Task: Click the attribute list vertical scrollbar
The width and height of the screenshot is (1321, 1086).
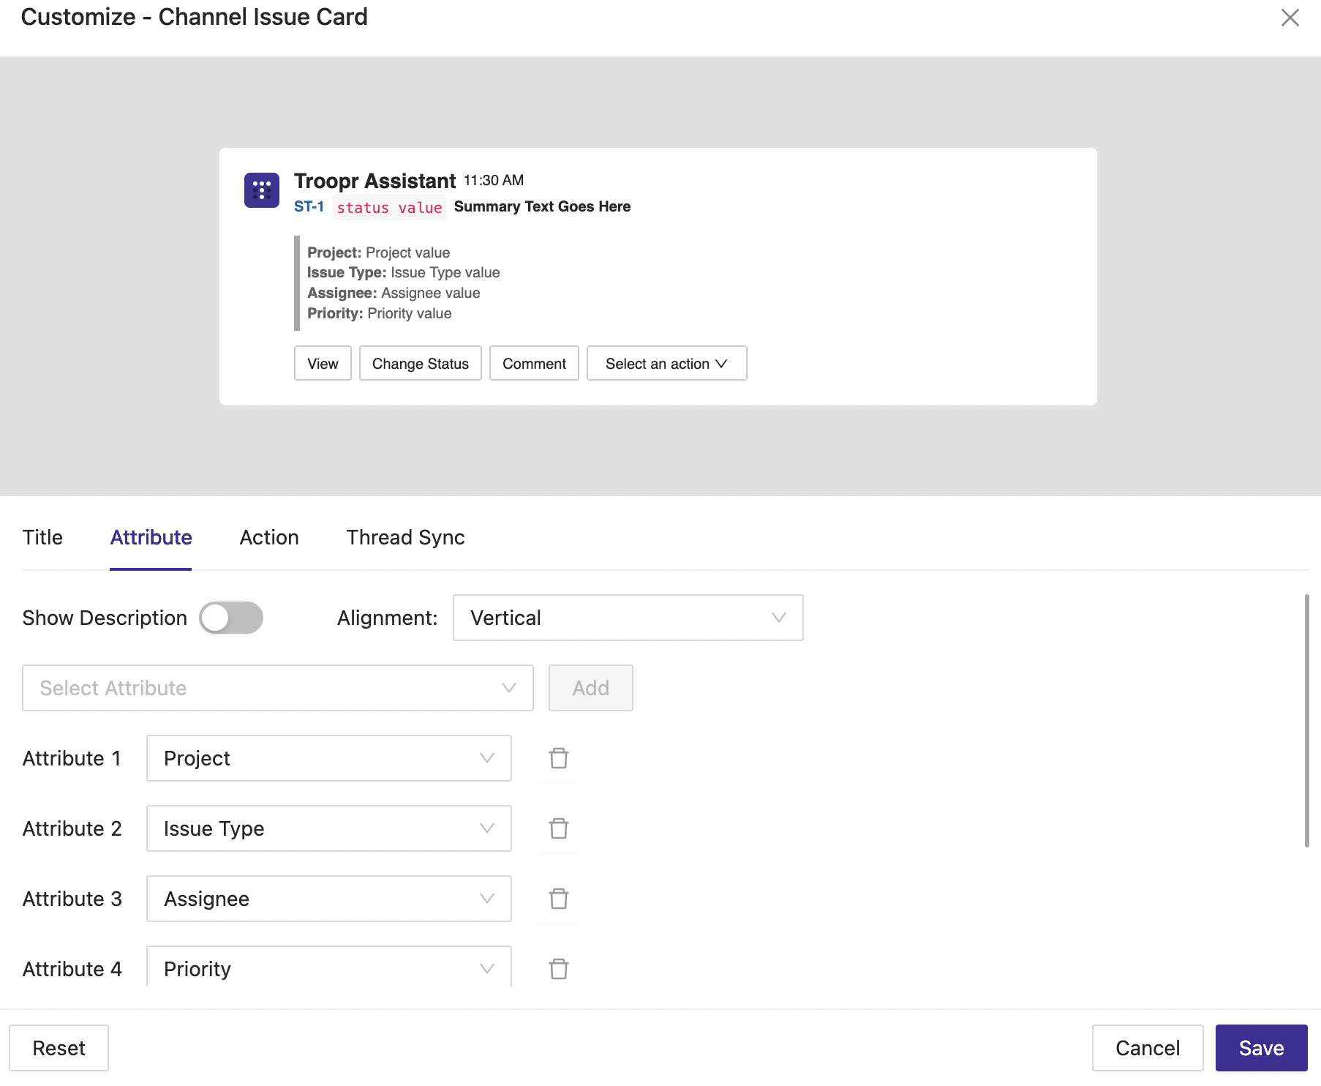Action: [x=1306, y=721]
